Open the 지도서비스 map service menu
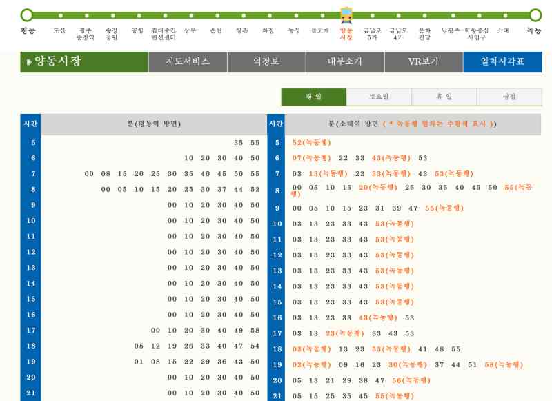The image size is (552, 401). pos(188,61)
